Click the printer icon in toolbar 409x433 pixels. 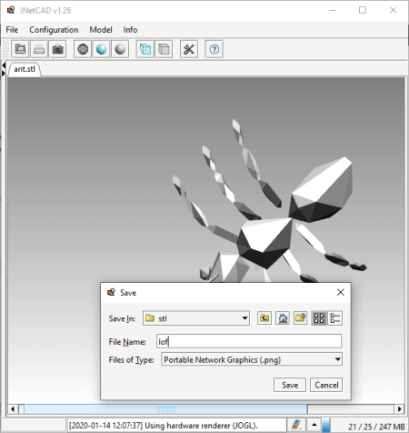click(39, 49)
